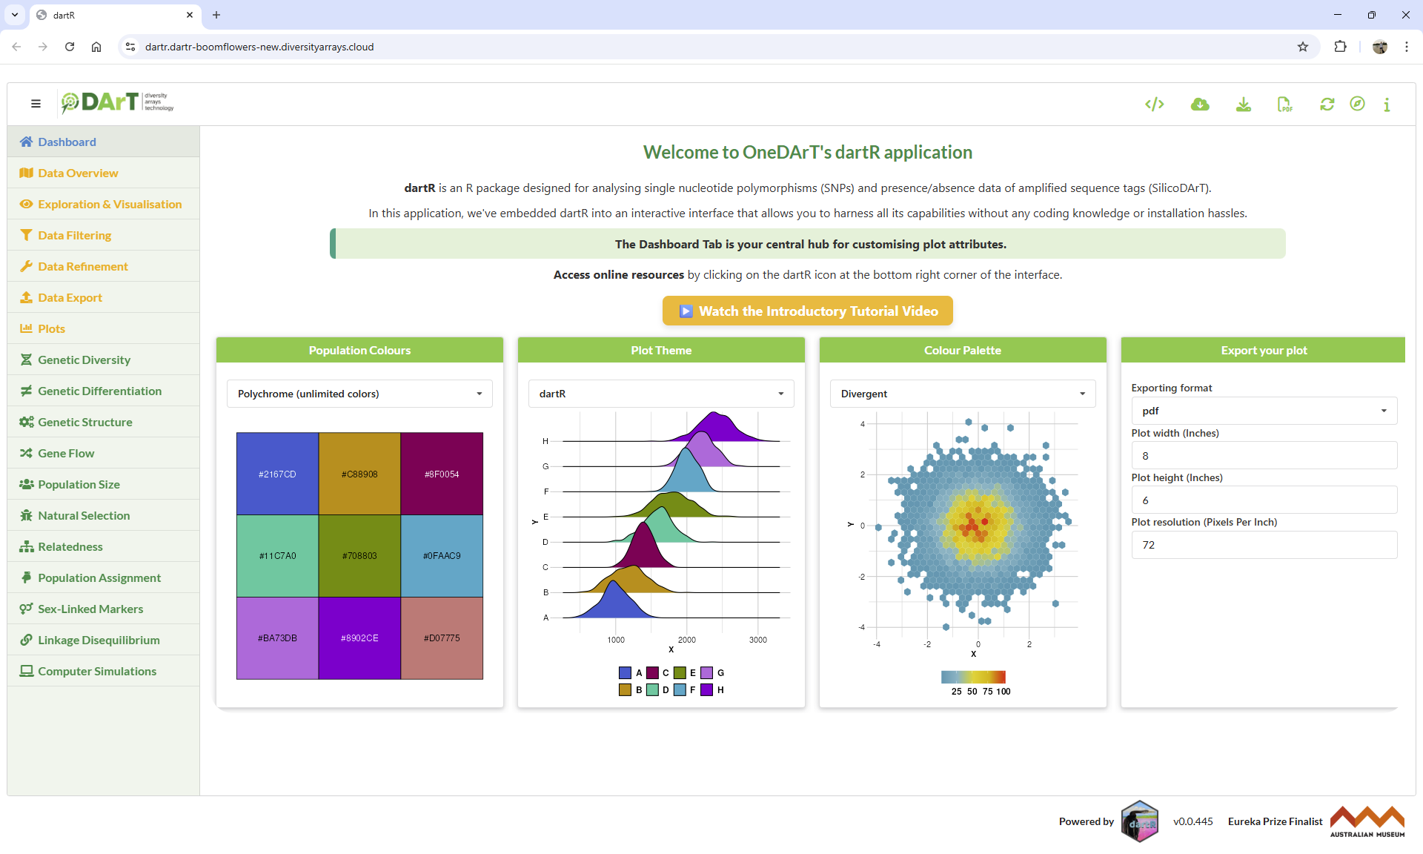Image resolution: width=1423 pixels, height=854 pixels.
Task: Click the violet #8902CE colour swatch
Action: tap(359, 638)
